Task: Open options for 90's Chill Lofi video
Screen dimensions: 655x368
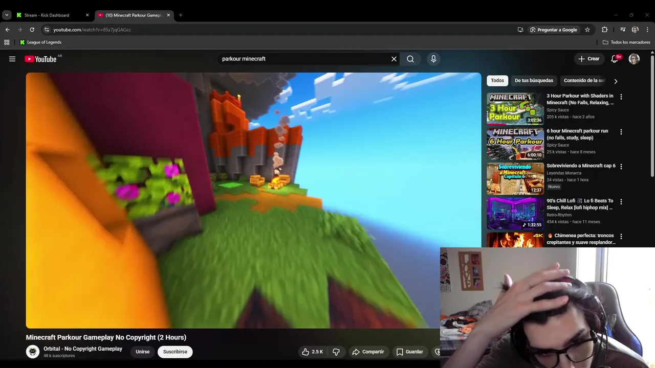Action: [621, 202]
